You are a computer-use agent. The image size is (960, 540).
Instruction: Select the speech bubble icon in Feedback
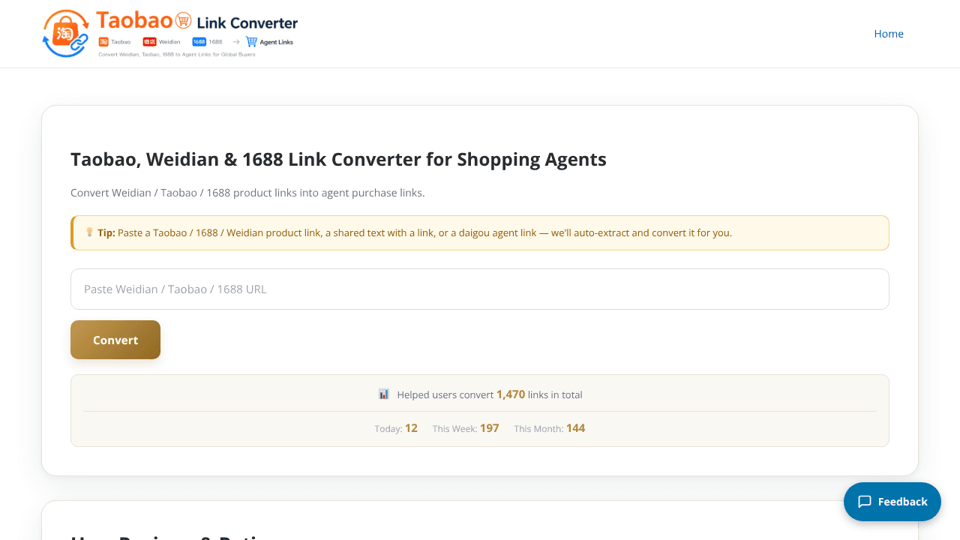(x=865, y=502)
